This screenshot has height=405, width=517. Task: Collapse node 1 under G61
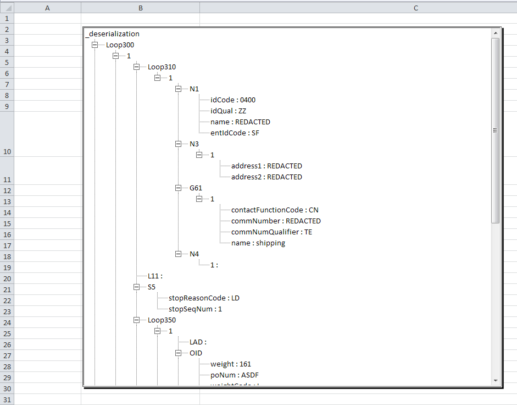pos(199,199)
